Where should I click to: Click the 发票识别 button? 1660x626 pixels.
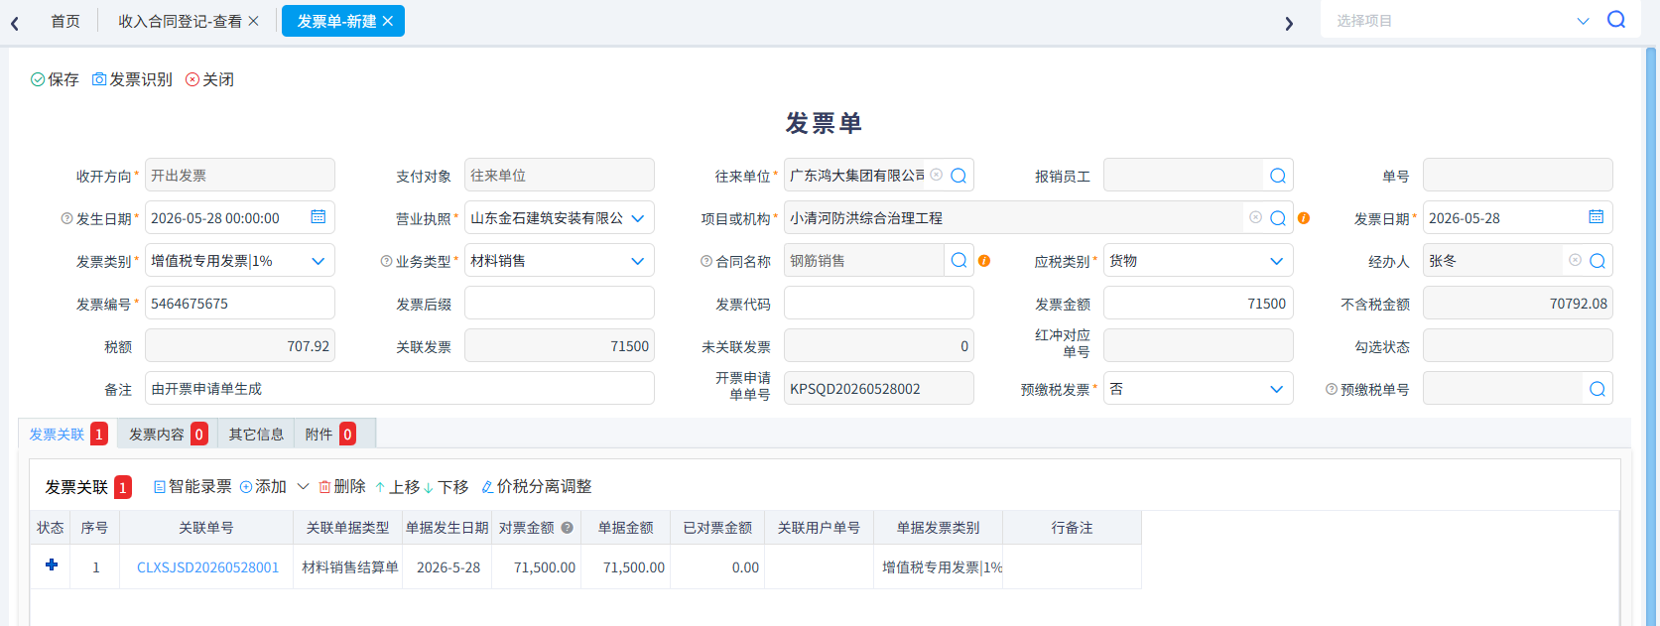pyautogui.click(x=132, y=79)
